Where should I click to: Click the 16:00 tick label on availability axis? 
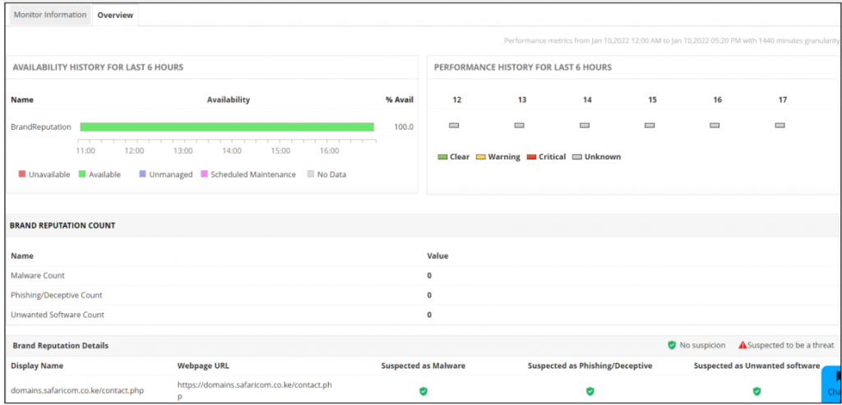click(x=329, y=151)
